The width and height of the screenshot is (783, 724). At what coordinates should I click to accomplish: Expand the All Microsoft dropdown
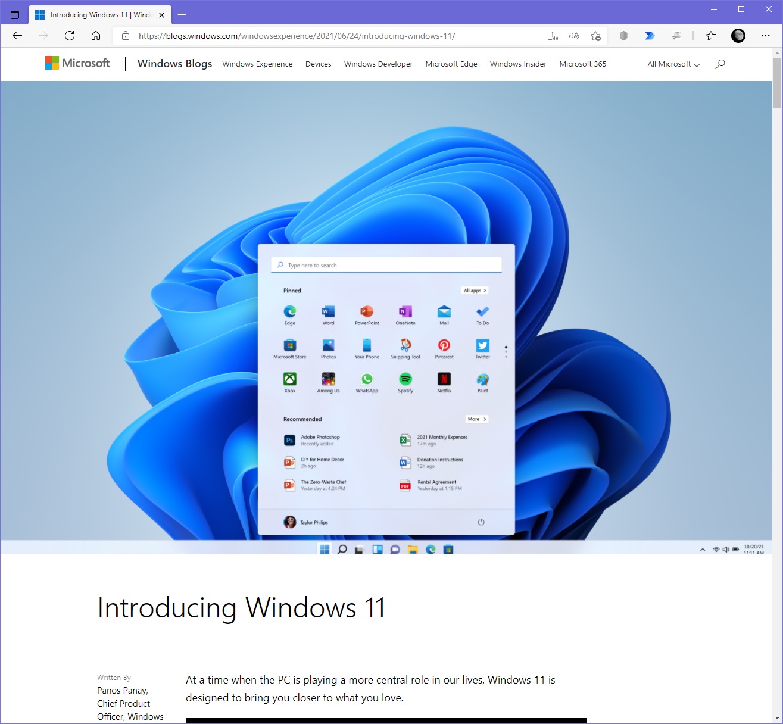click(x=673, y=64)
